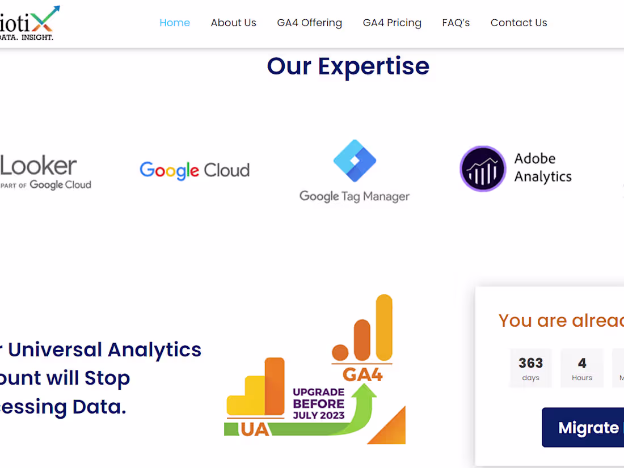This screenshot has width=624, height=468.
Task: Go to Contact Us
Action: point(518,23)
